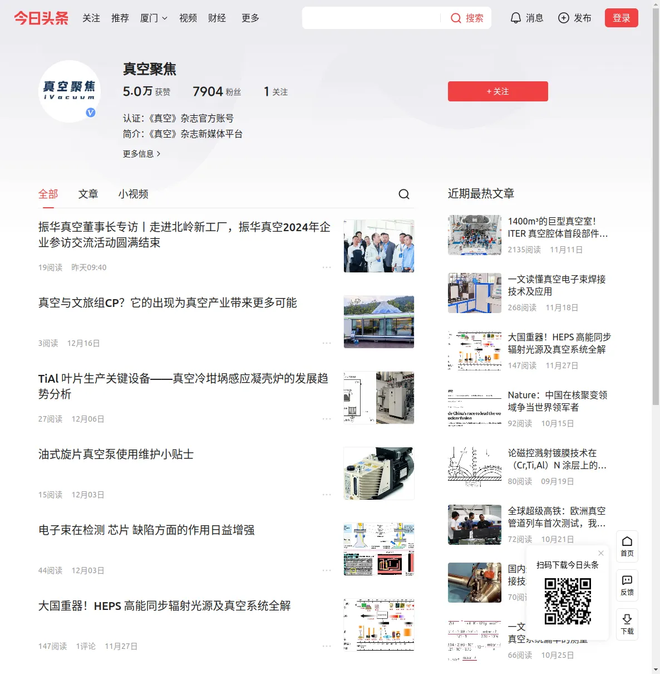
Task: Open the 关注 navigation item
Action: 91,18
